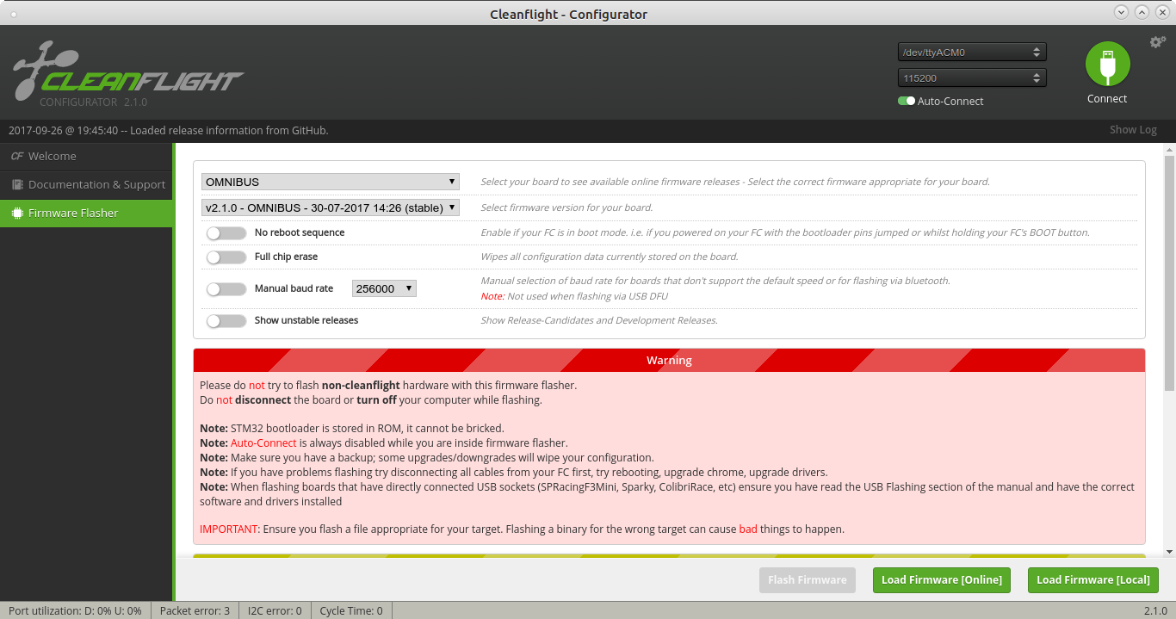Click 'CONFIGURATOR 2.1.0' version text
The width and height of the screenshot is (1176, 619).
pos(93,102)
